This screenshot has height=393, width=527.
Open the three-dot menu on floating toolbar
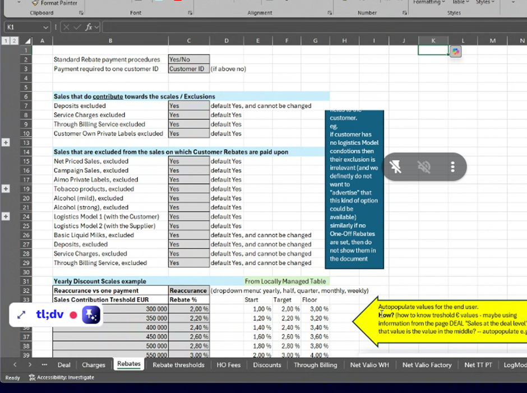point(452,167)
